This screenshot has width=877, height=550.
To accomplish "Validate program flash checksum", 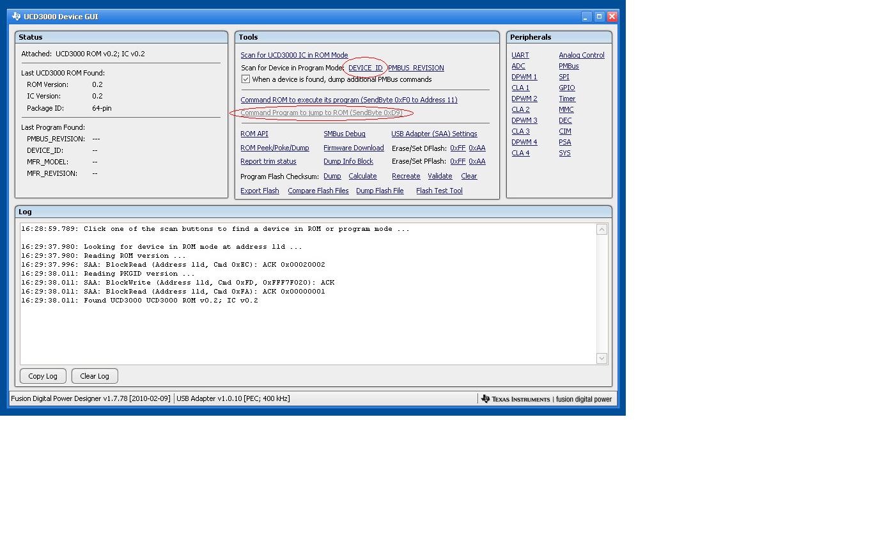I will point(440,176).
